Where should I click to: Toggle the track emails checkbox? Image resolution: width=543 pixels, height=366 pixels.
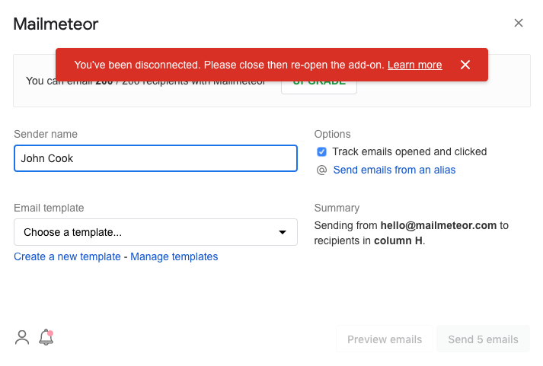pyautogui.click(x=321, y=152)
